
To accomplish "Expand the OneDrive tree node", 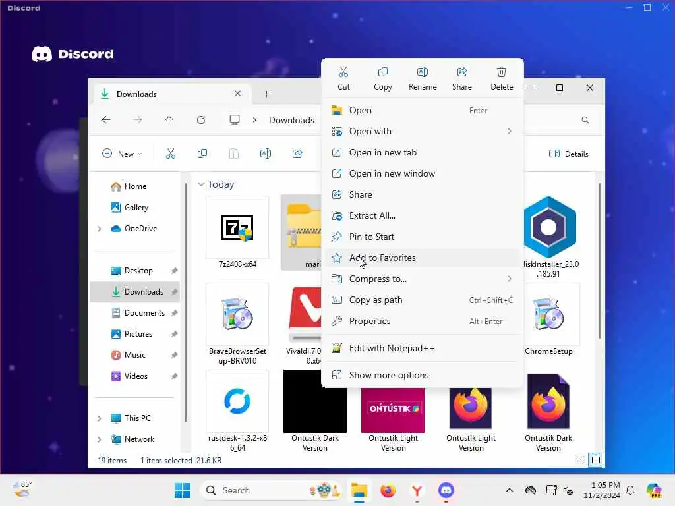I will click(100, 229).
